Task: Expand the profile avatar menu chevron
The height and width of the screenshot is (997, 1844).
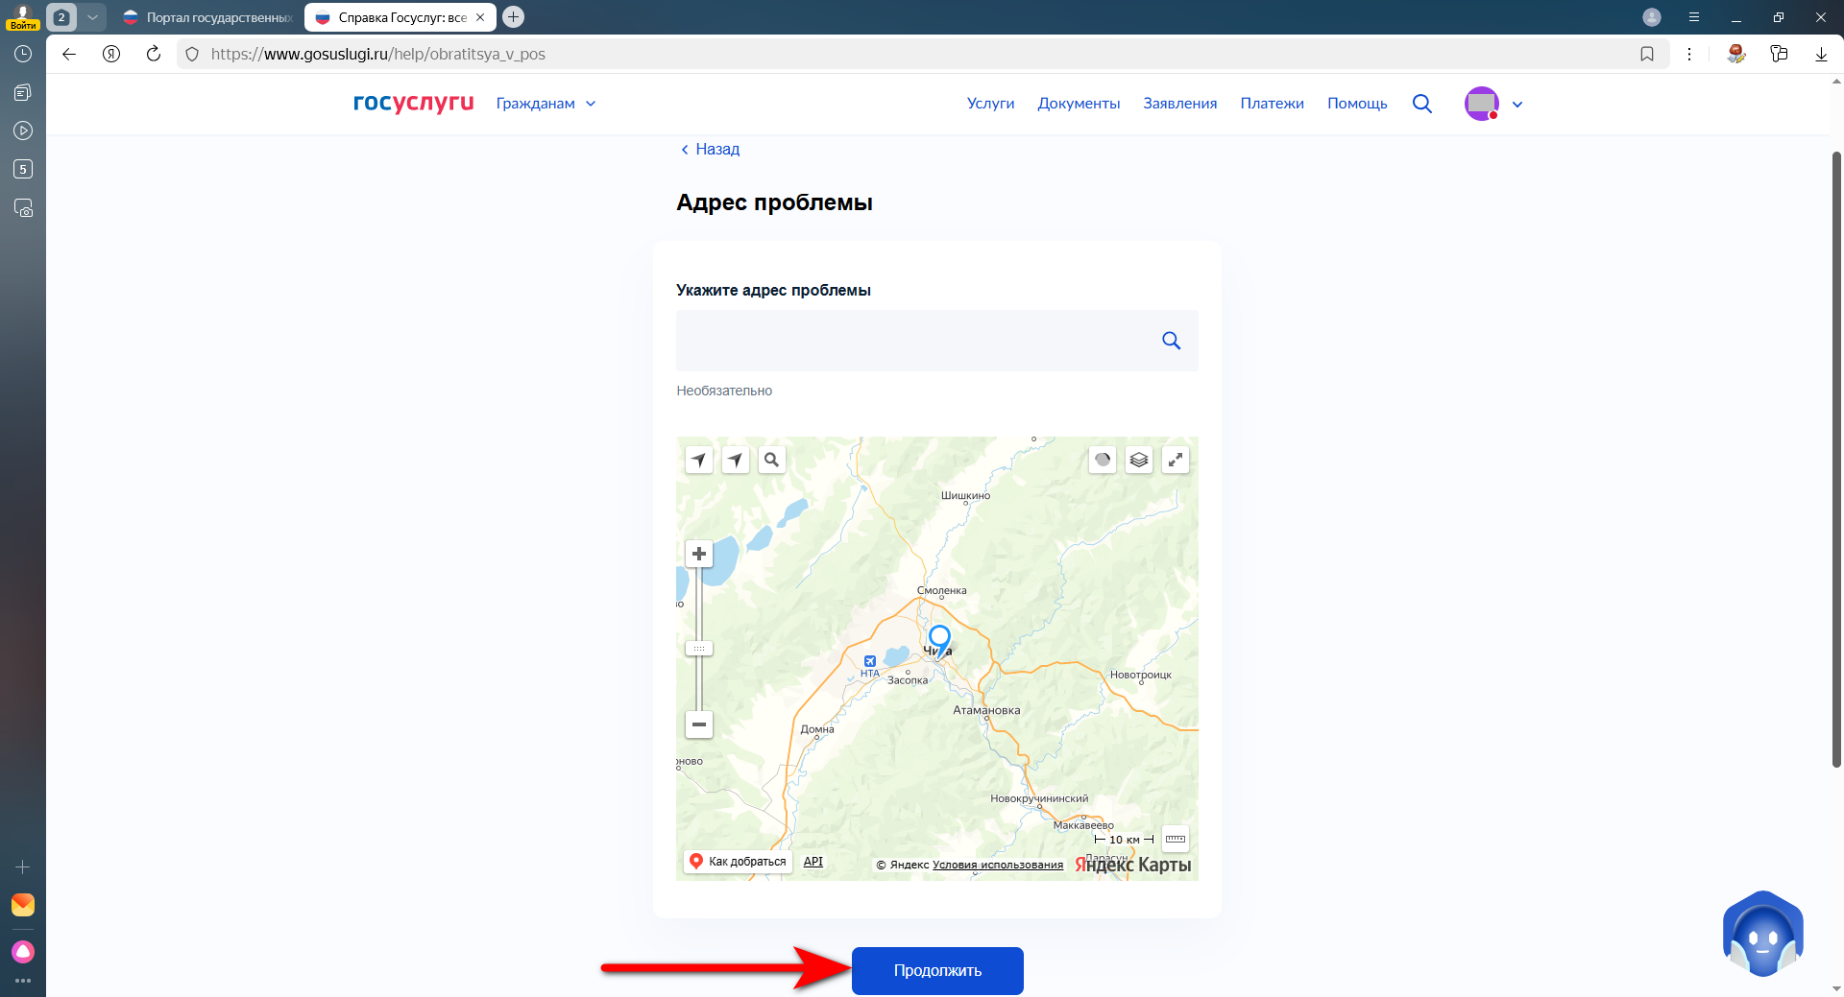Action: [1517, 105]
